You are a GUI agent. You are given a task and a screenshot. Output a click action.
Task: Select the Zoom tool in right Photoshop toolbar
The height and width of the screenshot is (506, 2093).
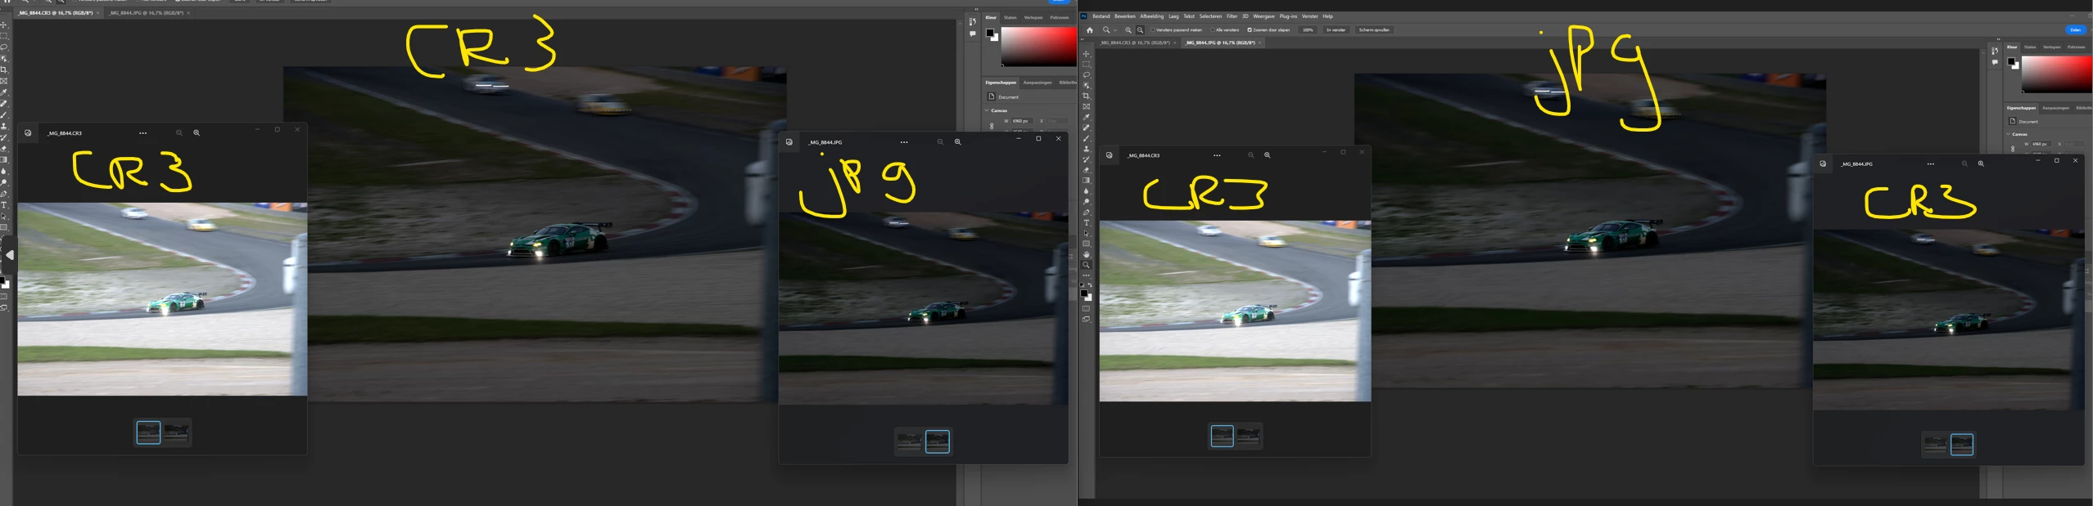[1087, 266]
